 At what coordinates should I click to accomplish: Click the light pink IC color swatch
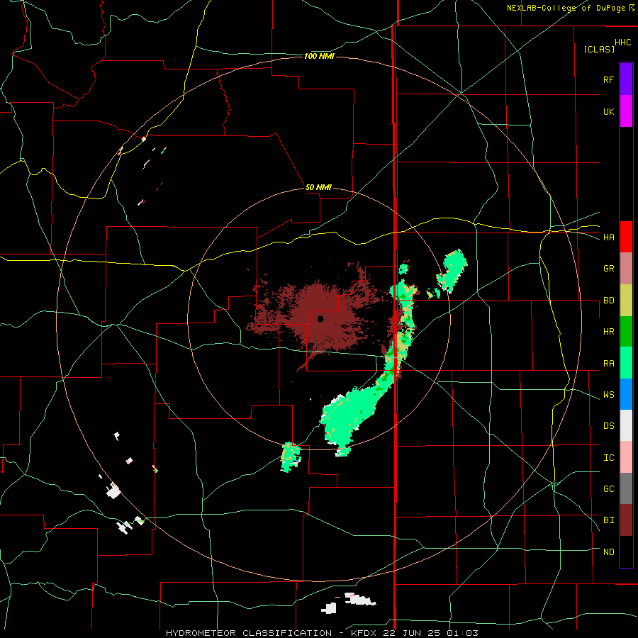626,457
